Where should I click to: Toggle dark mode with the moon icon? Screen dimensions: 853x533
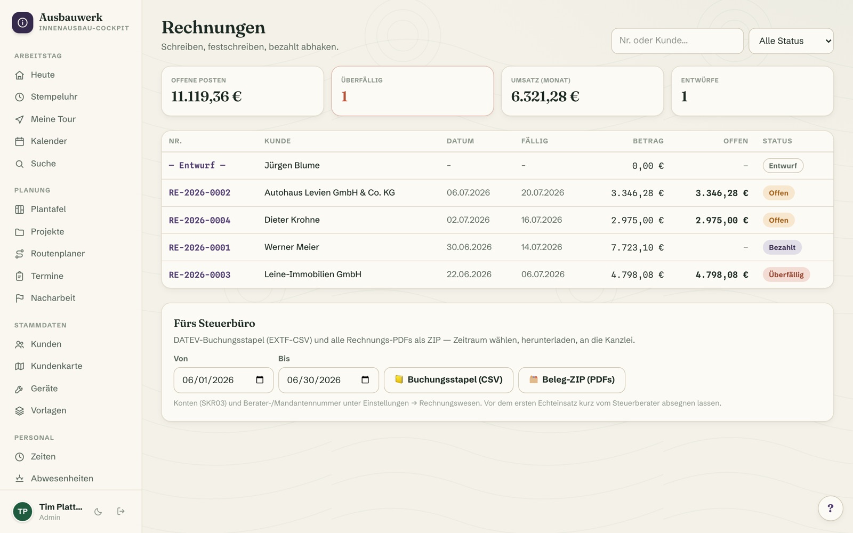[98, 512]
